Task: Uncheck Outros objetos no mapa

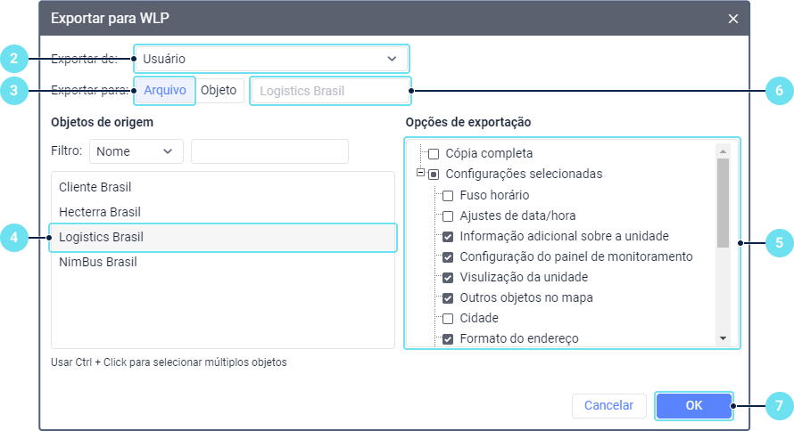Action: pyautogui.click(x=448, y=298)
